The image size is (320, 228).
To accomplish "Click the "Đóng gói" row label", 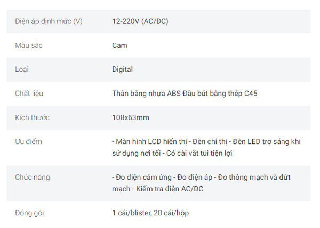I will [29, 213].
